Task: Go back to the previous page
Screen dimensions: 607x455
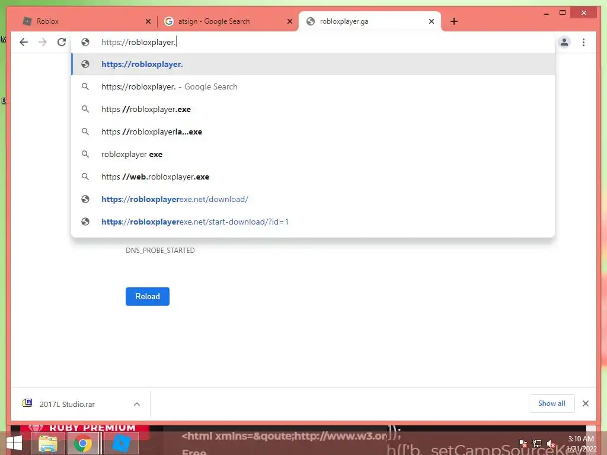Action: click(x=24, y=42)
